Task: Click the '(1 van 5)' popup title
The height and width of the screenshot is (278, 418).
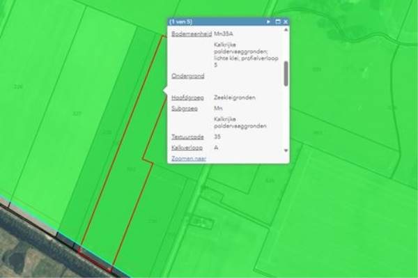Action: [x=180, y=22]
